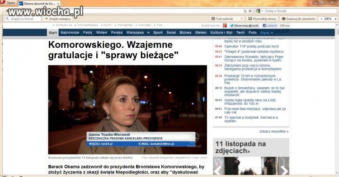Focus the 'Znajdź na stronie' field
This screenshot has width=339, height=177.
23,19
